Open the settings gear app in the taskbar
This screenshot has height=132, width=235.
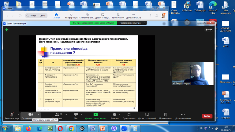point(82,129)
